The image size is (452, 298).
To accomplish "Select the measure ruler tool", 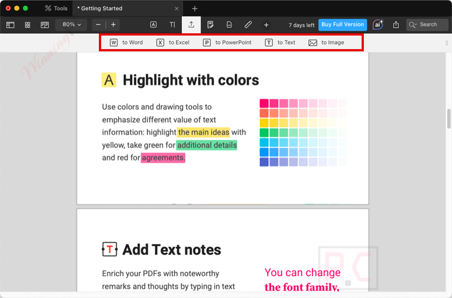I will pyautogui.click(x=248, y=25).
